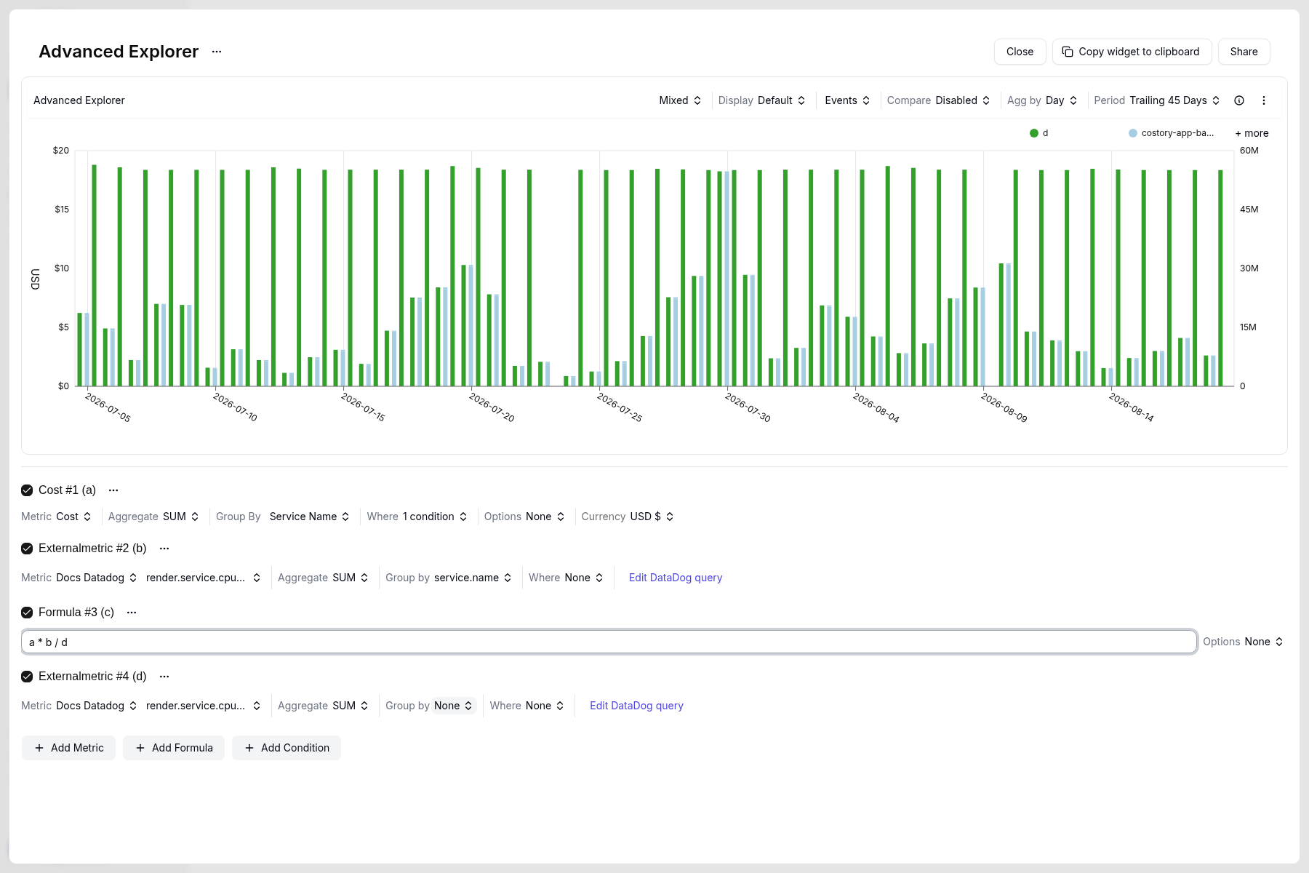Open Docs Datadog source dropdown in Externalmetric #4

coord(97,706)
